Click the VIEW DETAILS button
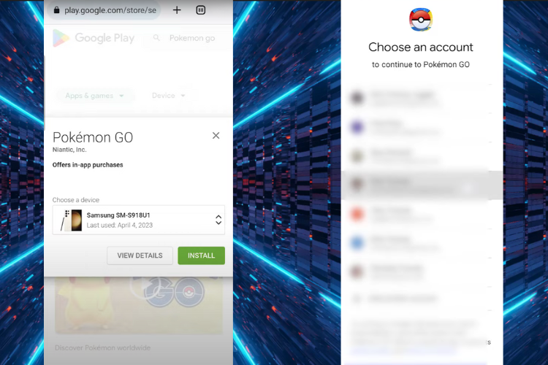The image size is (548, 365). [140, 255]
